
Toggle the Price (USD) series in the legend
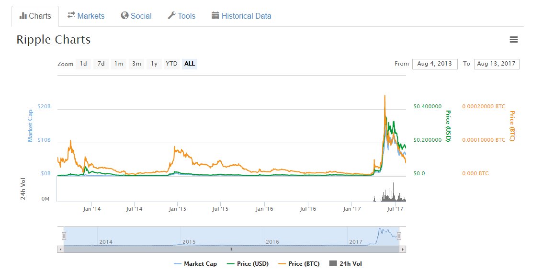pos(247,264)
